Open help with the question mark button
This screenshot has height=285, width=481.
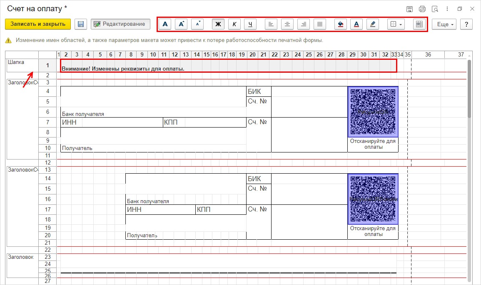click(466, 24)
